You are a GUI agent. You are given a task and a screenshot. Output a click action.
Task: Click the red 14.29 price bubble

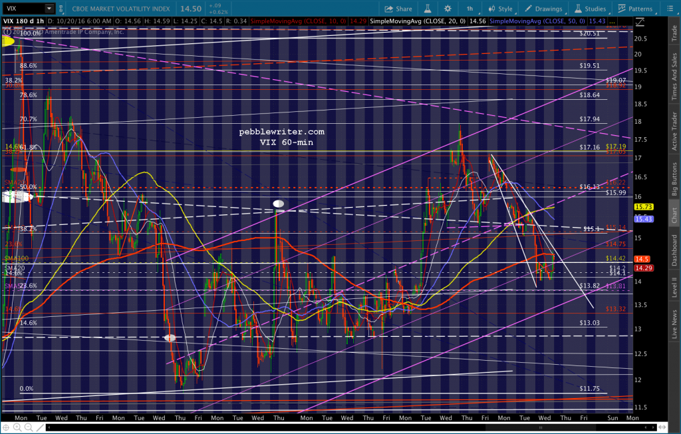pyautogui.click(x=643, y=268)
